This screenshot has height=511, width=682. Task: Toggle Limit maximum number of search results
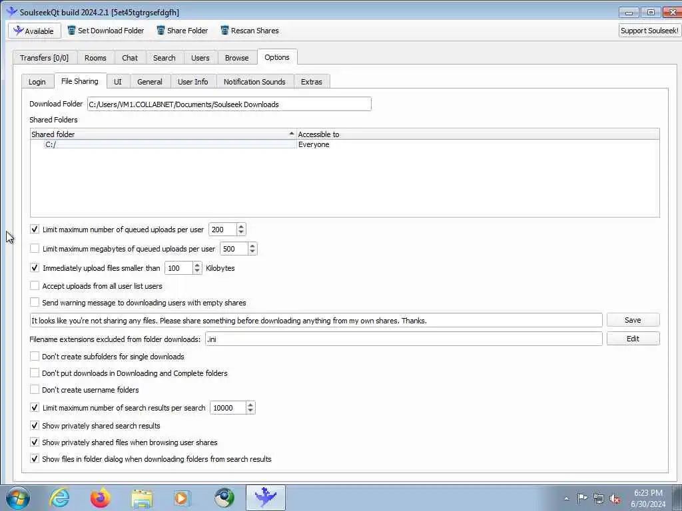pos(35,408)
